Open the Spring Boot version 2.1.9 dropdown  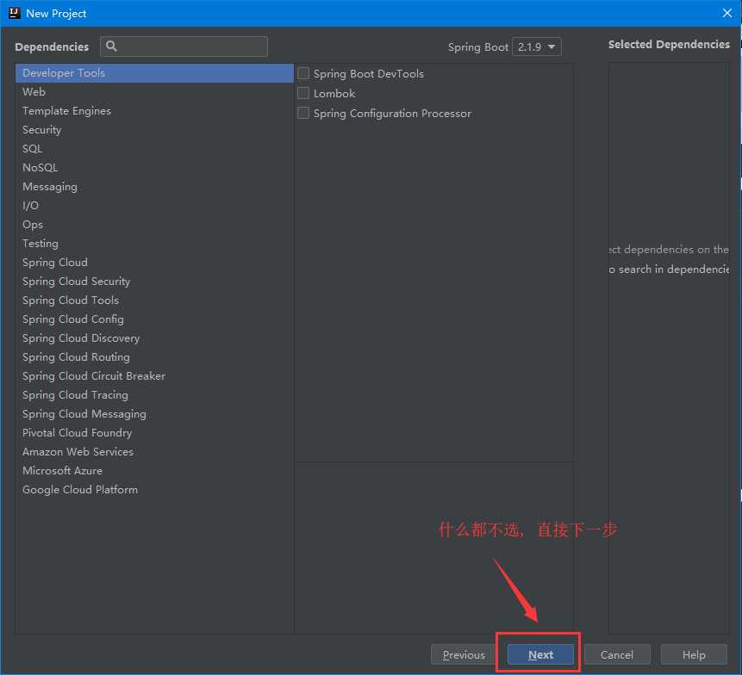537,46
